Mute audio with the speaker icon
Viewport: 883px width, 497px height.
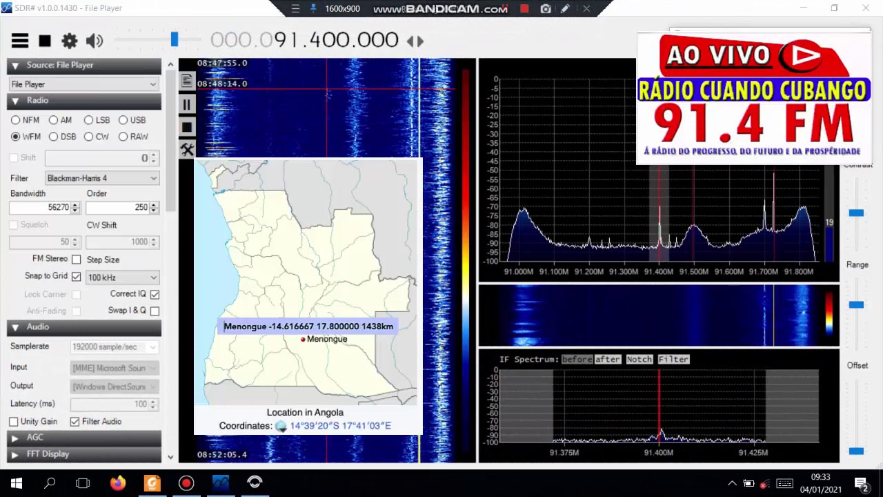[x=95, y=41]
